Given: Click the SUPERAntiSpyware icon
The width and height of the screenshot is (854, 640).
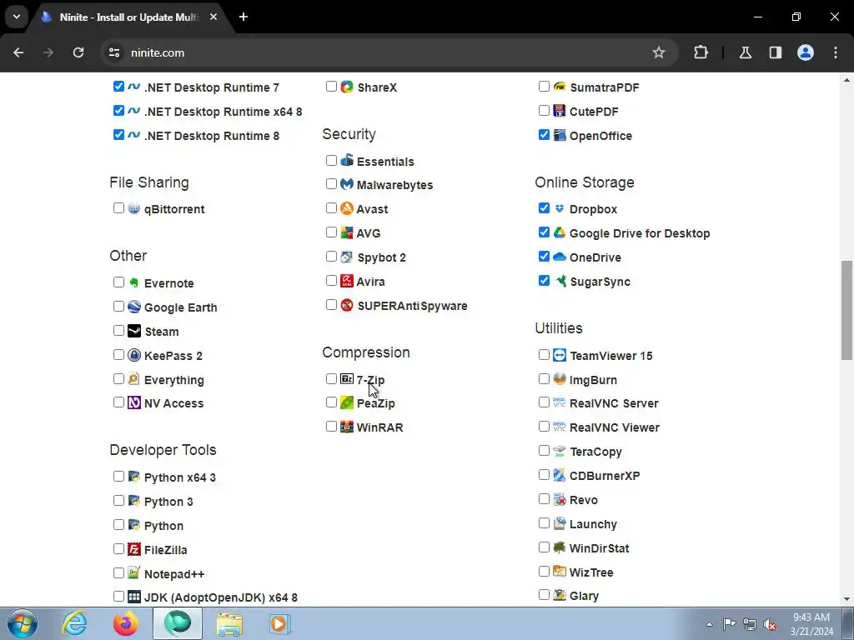Looking at the screenshot, I should tap(347, 305).
